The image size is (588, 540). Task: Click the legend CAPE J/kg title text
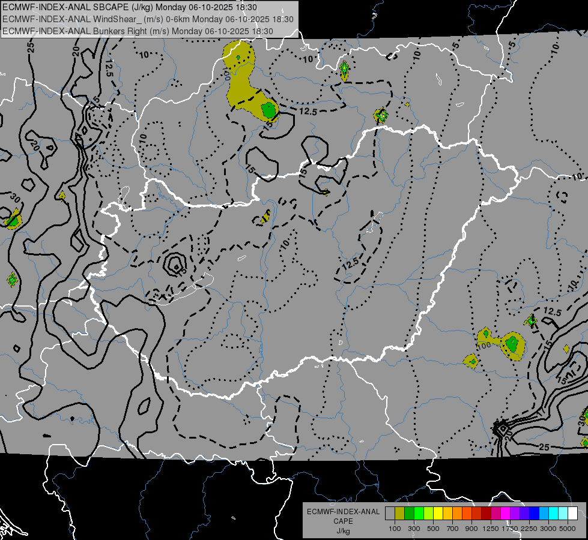[x=343, y=521]
